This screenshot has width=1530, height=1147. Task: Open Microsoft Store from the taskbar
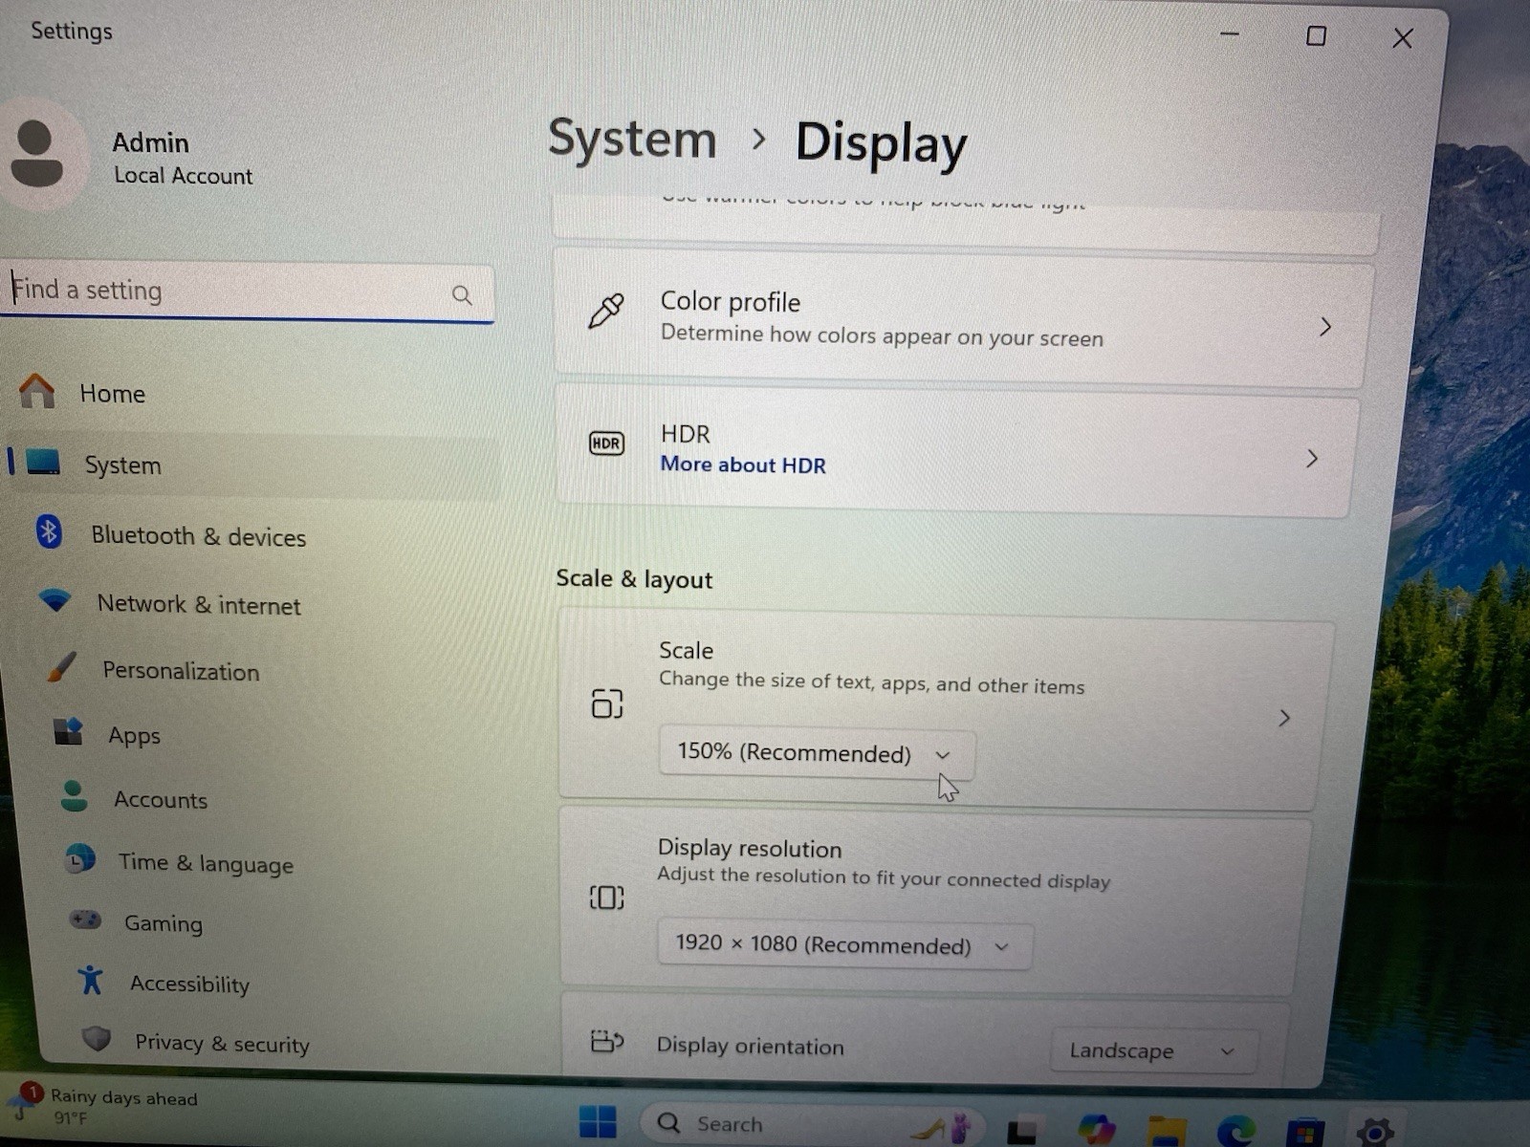click(1305, 1133)
